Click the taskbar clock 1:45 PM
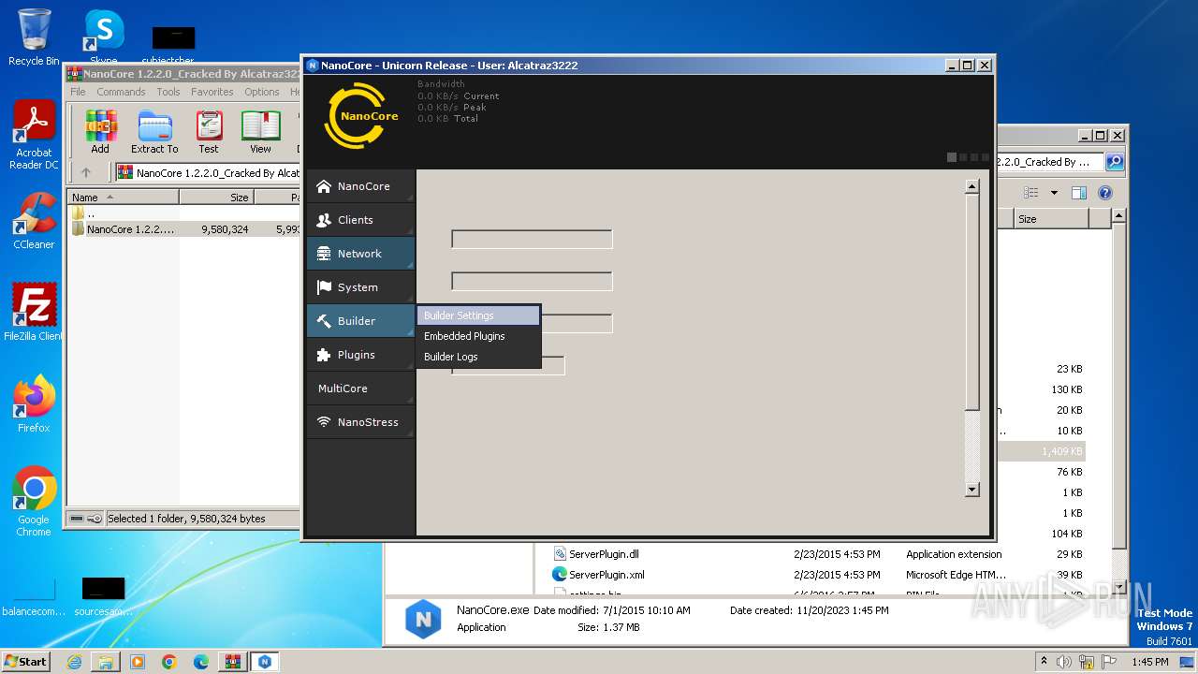1198x674 pixels. (x=1150, y=662)
